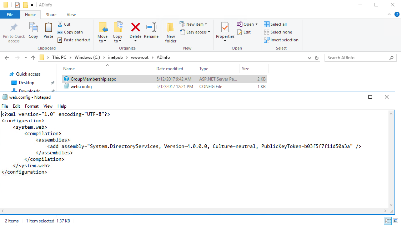Screen dimensions: 402x226
Task: Select the GroupMembership.aspx file
Action: click(93, 79)
